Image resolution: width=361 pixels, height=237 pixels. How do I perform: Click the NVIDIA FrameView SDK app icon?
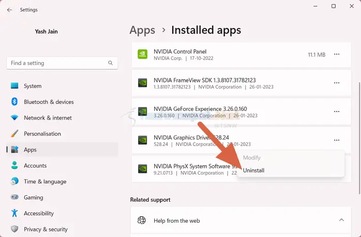point(142,83)
